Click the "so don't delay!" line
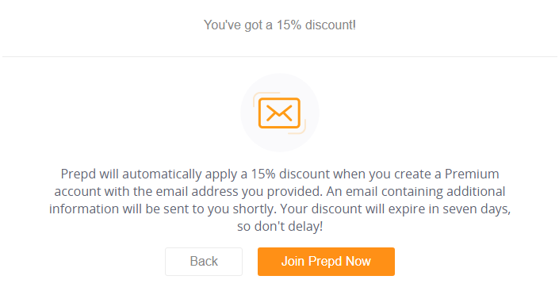Screen dimensions: 559x295 click(x=280, y=226)
